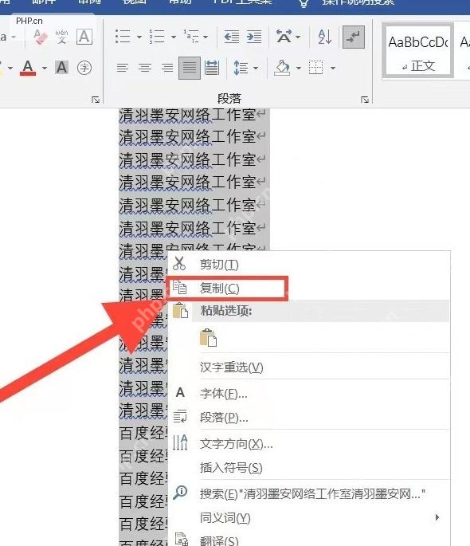This screenshot has width=470, height=546.
Task: Toggle Center paragraph alignment
Action: tap(145, 68)
